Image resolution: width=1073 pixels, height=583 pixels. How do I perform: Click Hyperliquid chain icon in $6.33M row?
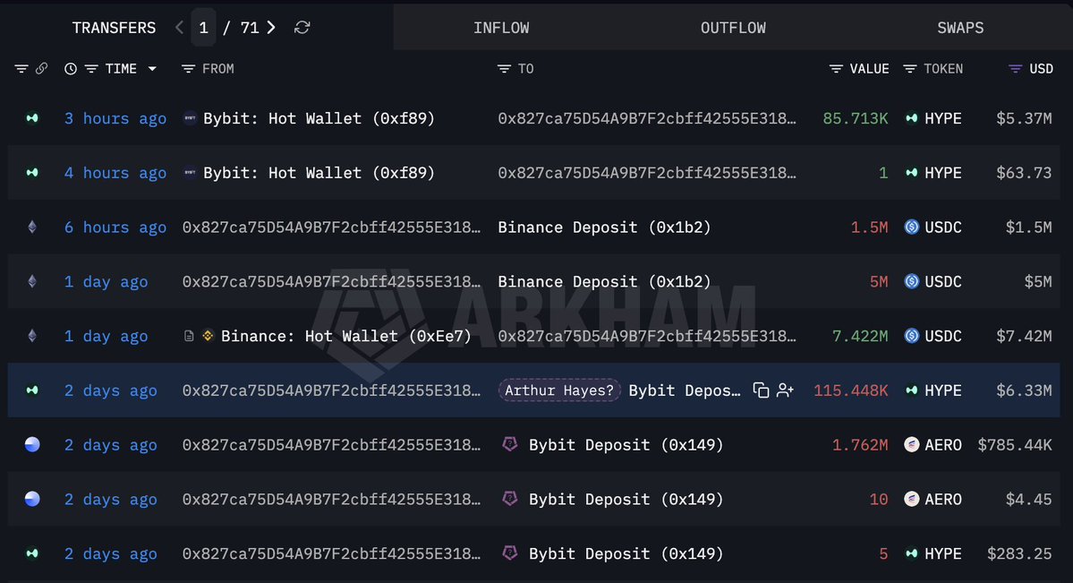(x=32, y=390)
